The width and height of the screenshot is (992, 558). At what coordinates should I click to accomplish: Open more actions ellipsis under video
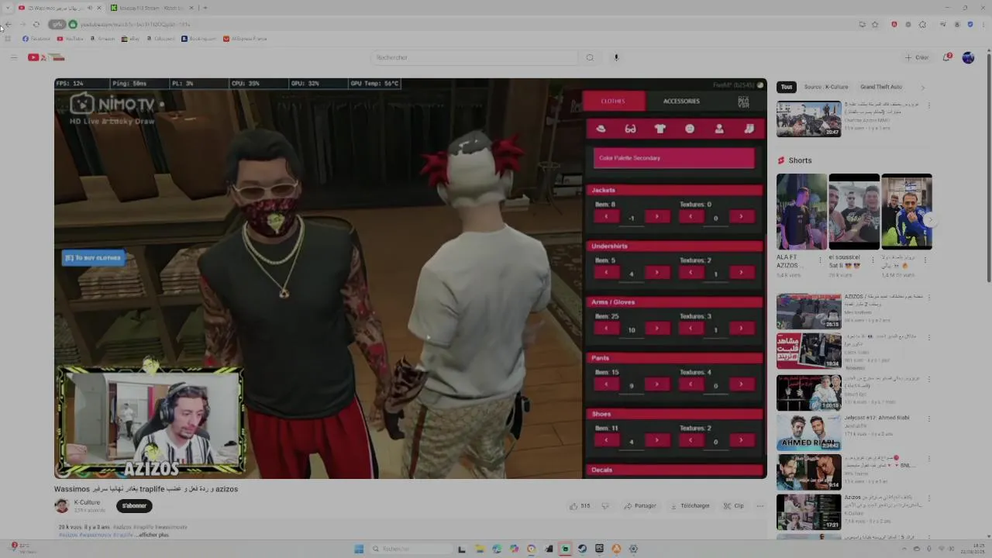click(x=759, y=506)
